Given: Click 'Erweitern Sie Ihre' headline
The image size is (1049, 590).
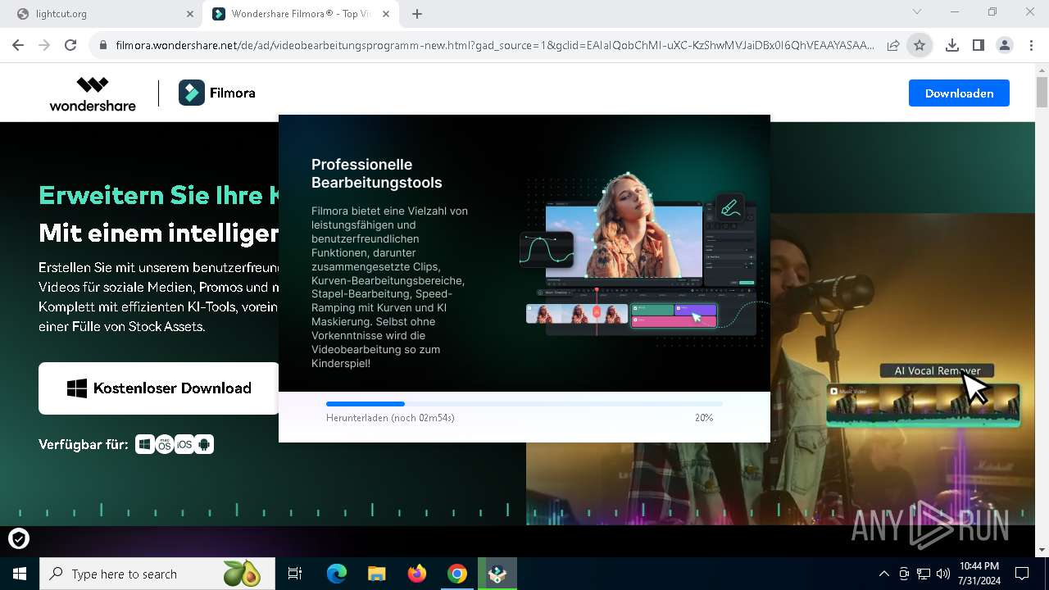Looking at the screenshot, I should (x=159, y=195).
